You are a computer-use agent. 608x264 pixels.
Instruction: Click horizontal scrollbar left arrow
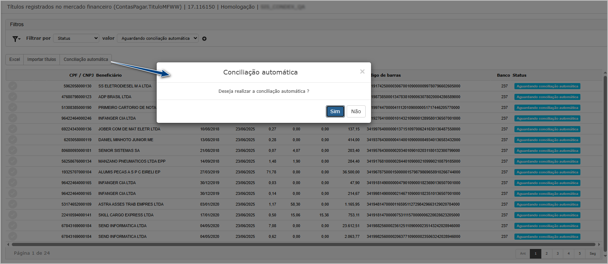pos(8,245)
